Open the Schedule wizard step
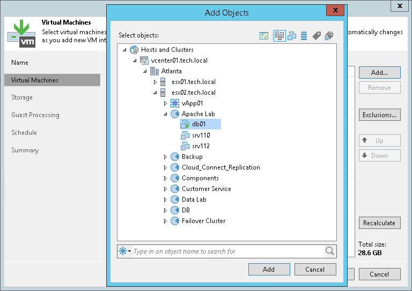412x291 pixels. point(24,133)
